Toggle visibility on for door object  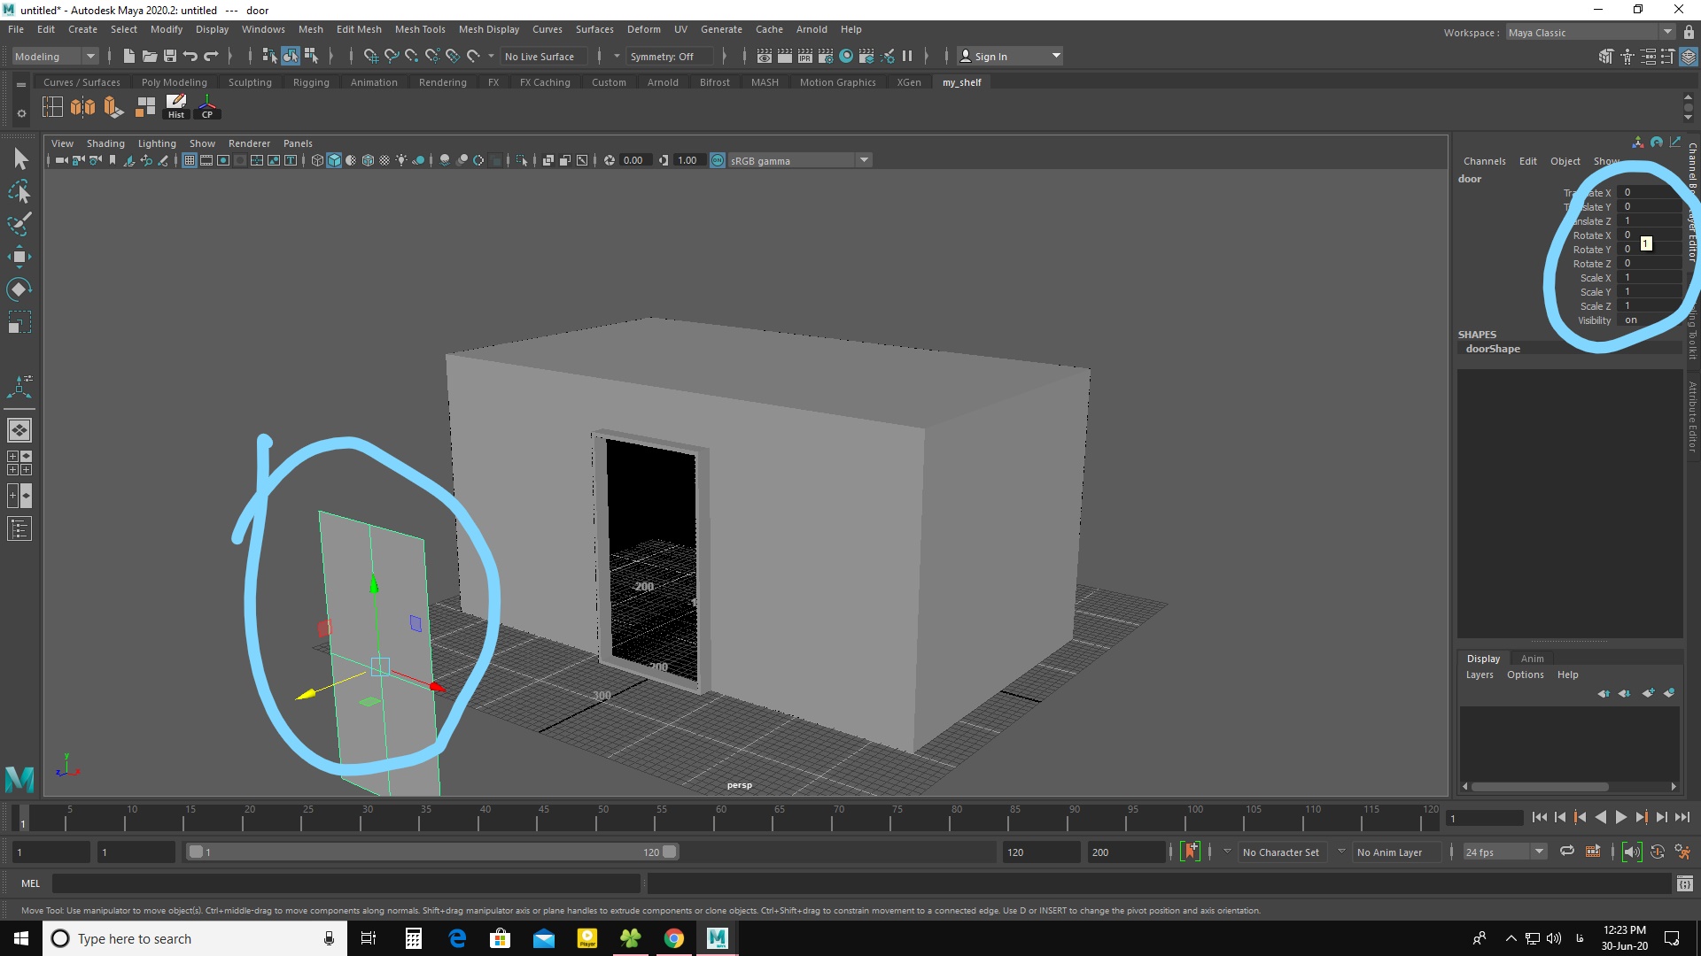[x=1634, y=320]
